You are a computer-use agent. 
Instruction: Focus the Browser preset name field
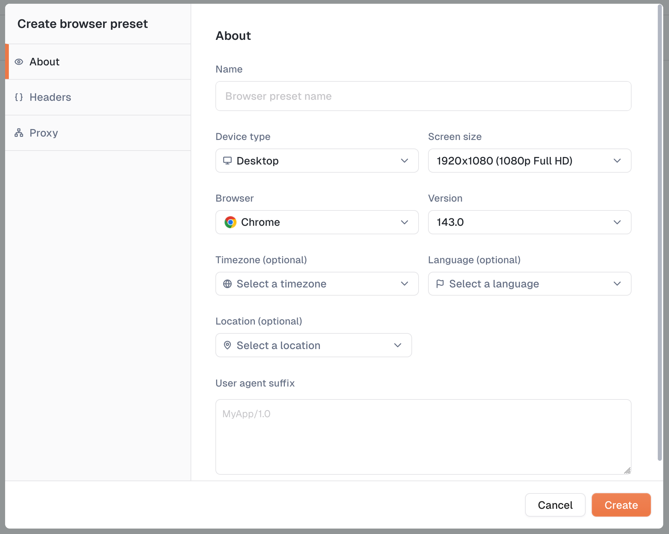423,96
